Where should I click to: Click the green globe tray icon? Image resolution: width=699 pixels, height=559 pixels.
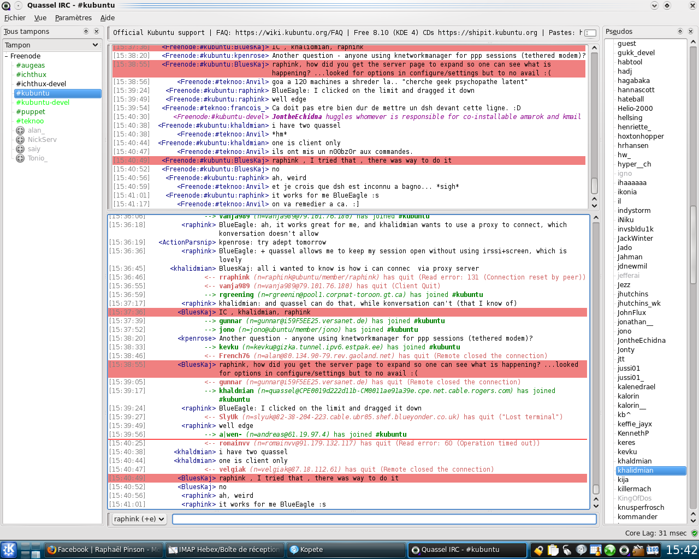coord(610,550)
